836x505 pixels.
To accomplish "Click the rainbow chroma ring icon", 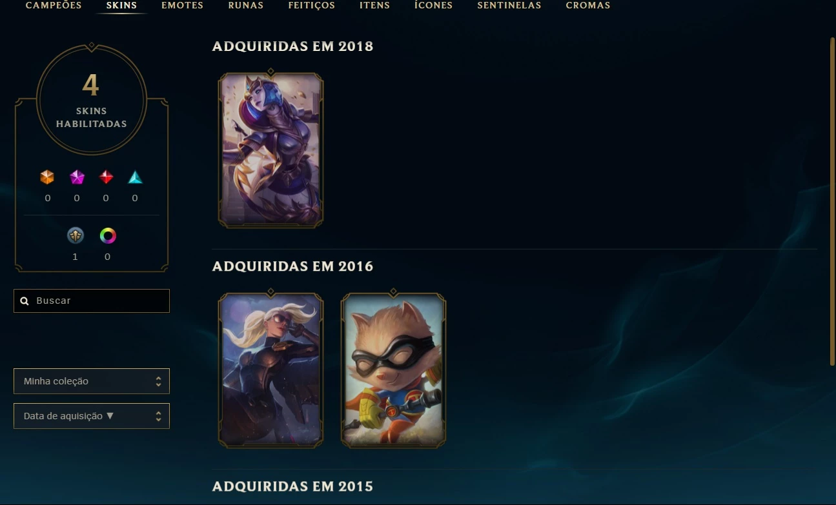I will pos(108,235).
